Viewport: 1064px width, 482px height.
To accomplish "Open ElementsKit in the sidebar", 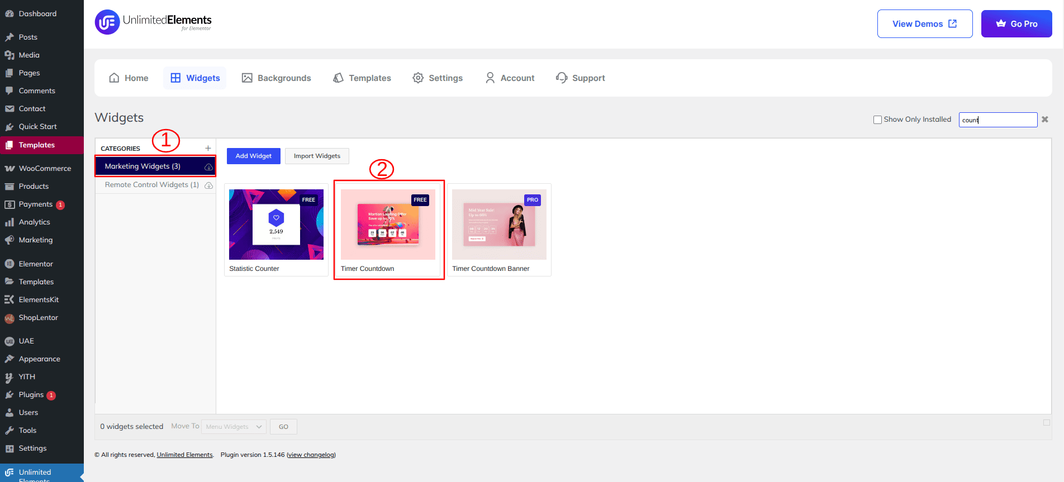I will [42, 299].
